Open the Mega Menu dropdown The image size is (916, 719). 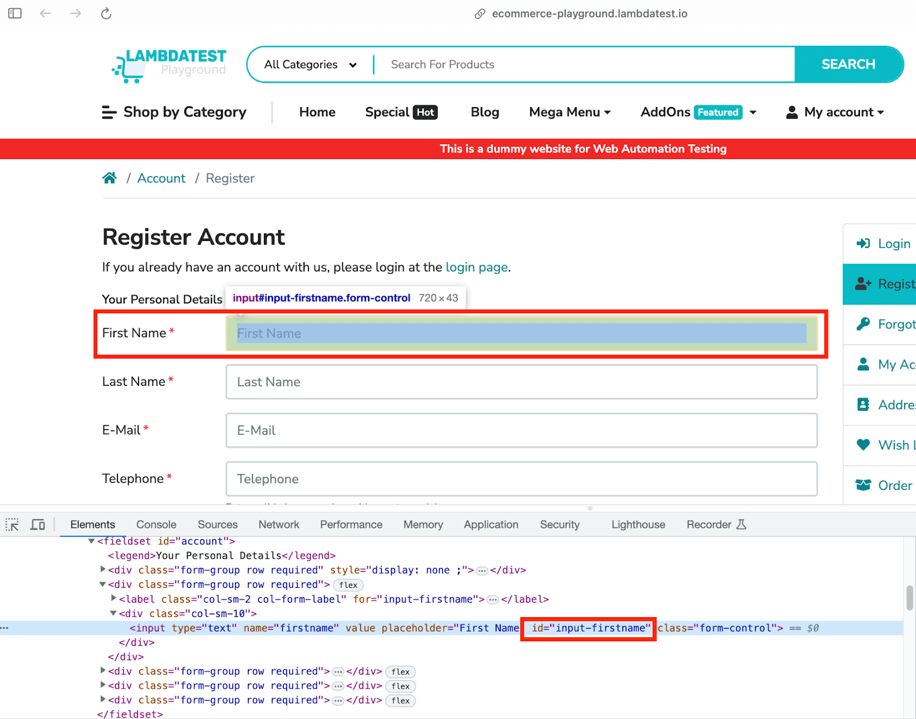click(570, 112)
